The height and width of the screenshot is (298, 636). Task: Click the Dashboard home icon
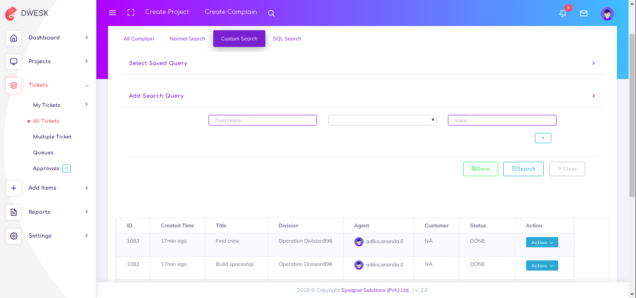click(x=14, y=38)
